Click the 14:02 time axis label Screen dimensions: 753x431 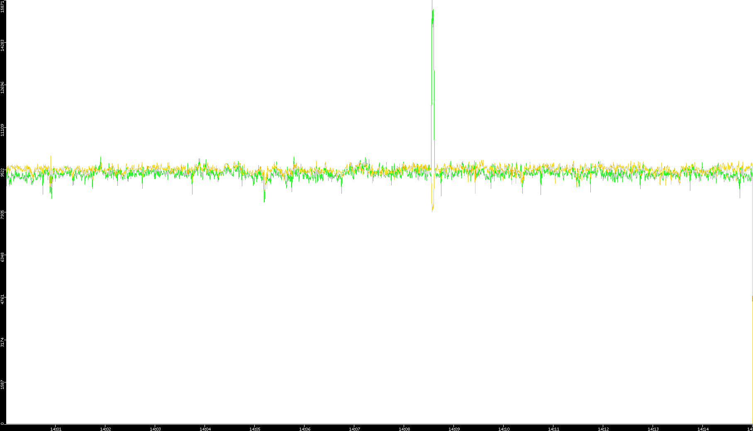point(105,429)
